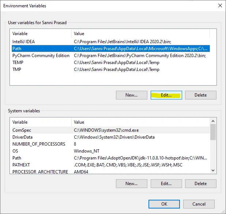Click Value column header in user list
The width and height of the screenshot is (226, 214).
click(x=140, y=34)
